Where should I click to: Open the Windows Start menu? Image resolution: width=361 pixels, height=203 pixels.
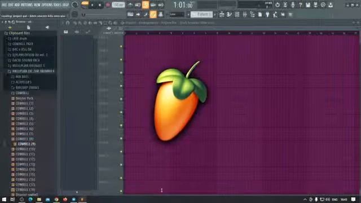pos(4,199)
